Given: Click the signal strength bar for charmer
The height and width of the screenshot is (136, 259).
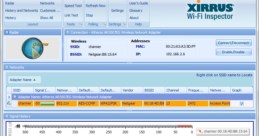Looking at the screenshot, I should point(47,104).
